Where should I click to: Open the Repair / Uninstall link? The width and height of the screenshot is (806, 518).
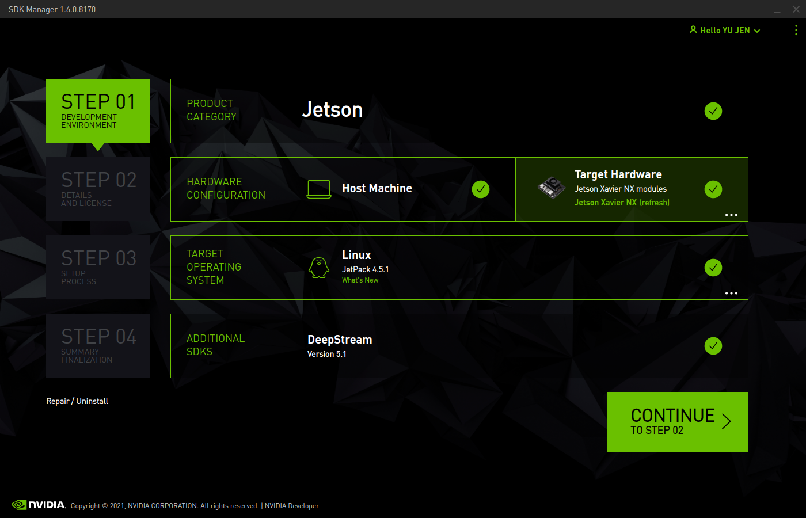pyautogui.click(x=77, y=401)
